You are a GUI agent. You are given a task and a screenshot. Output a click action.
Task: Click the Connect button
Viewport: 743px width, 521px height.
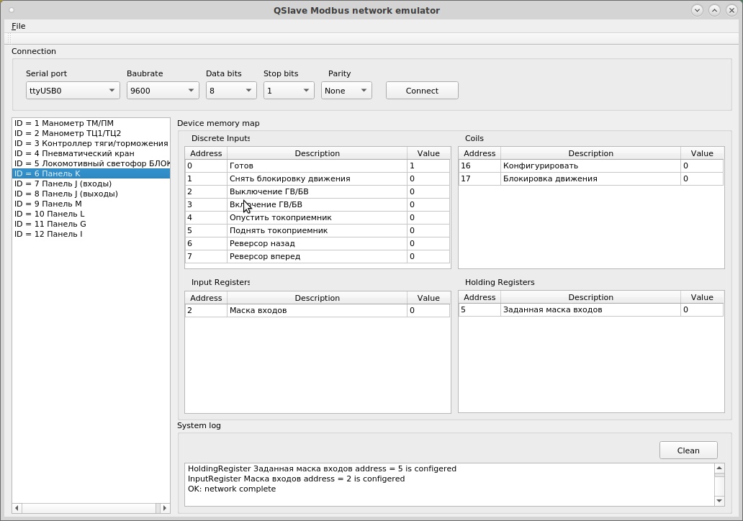[x=422, y=91]
